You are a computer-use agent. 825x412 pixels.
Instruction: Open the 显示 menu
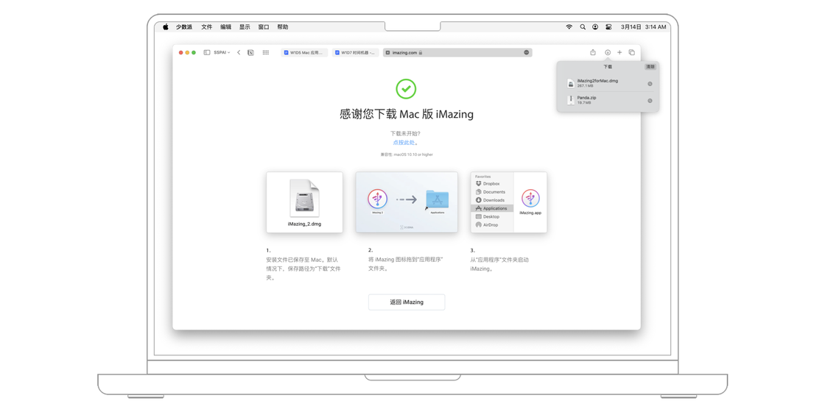click(245, 26)
